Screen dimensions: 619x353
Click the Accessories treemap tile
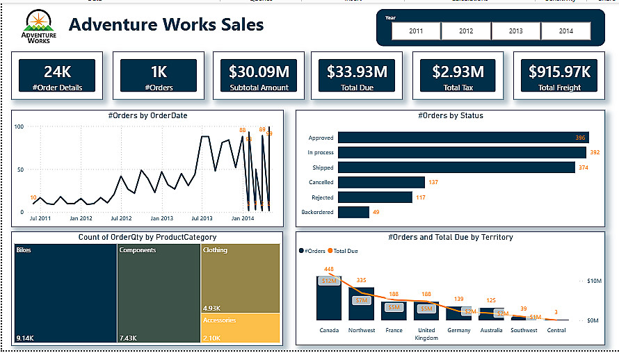pyautogui.click(x=241, y=328)
